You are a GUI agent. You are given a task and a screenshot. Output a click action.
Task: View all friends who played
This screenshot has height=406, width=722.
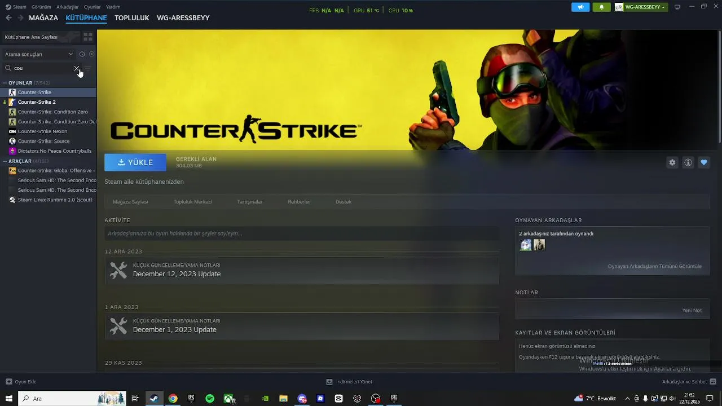pyautogui.click(x=655, y=266)
